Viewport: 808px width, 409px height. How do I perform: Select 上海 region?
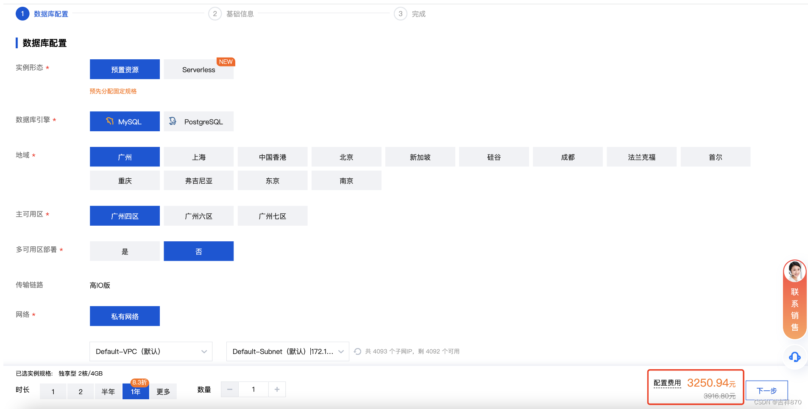pyautogui.click(x=198, y=157)
